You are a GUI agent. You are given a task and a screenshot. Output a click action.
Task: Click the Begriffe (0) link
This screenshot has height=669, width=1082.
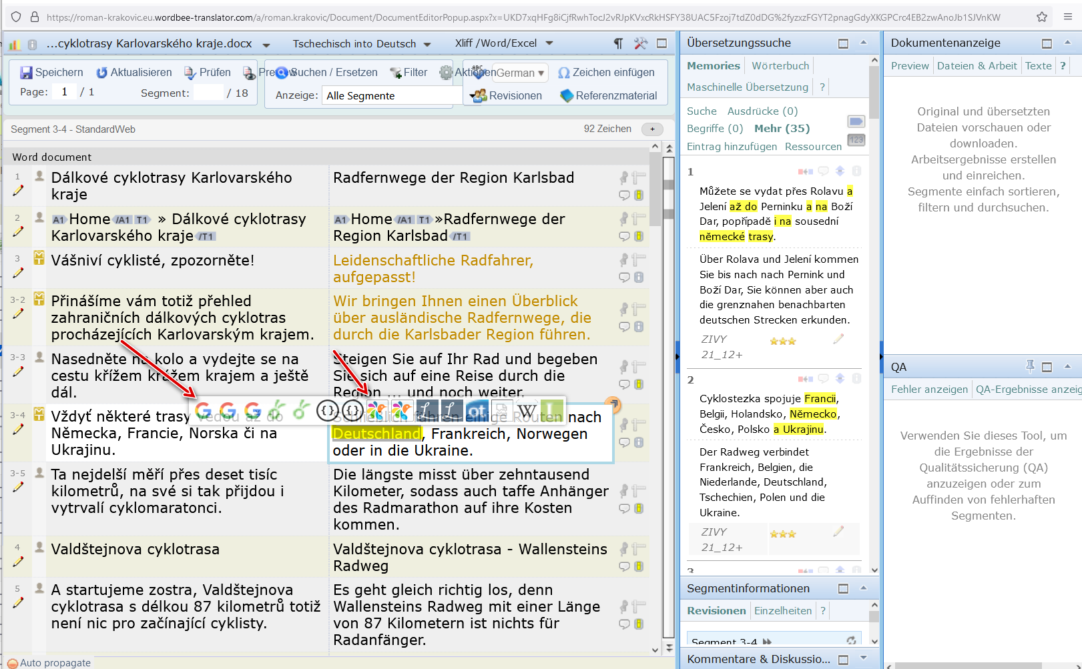tap(715, 129)
